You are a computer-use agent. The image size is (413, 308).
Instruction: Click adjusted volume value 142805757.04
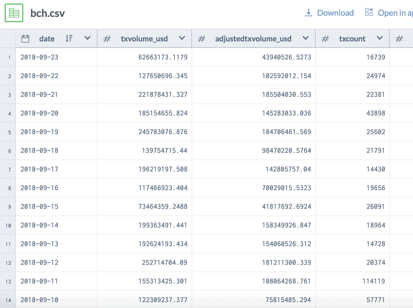288,169
